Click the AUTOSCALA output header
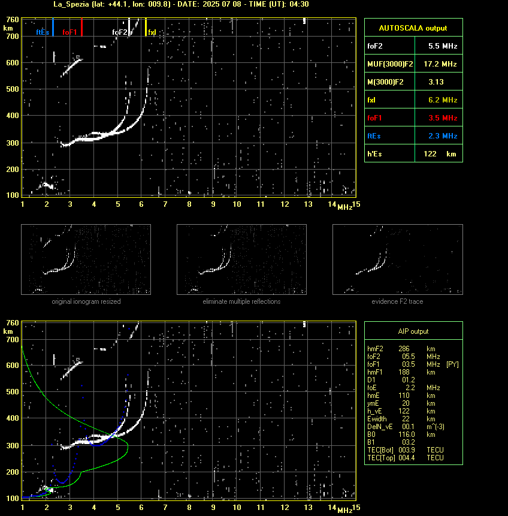Screen dimensions: 508x516 coord(413,28)
